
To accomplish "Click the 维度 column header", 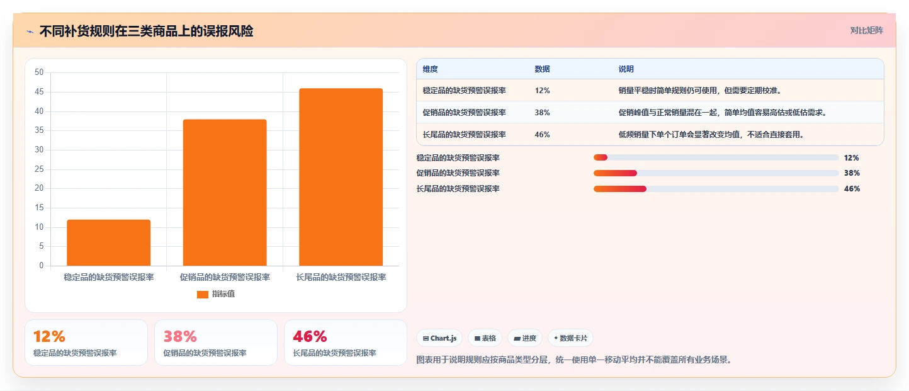I will [431, 69].
